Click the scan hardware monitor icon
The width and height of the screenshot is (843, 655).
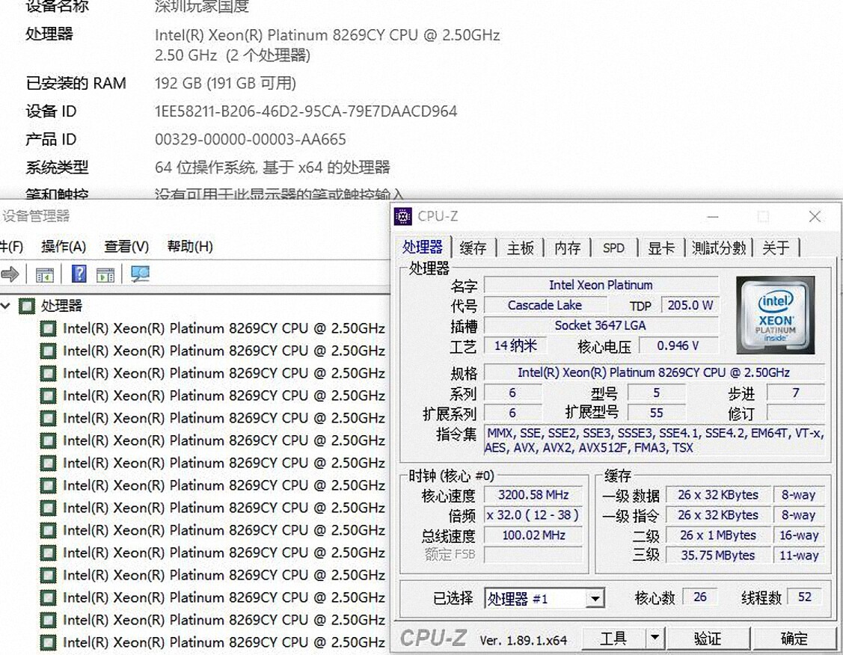click(140, 274)
